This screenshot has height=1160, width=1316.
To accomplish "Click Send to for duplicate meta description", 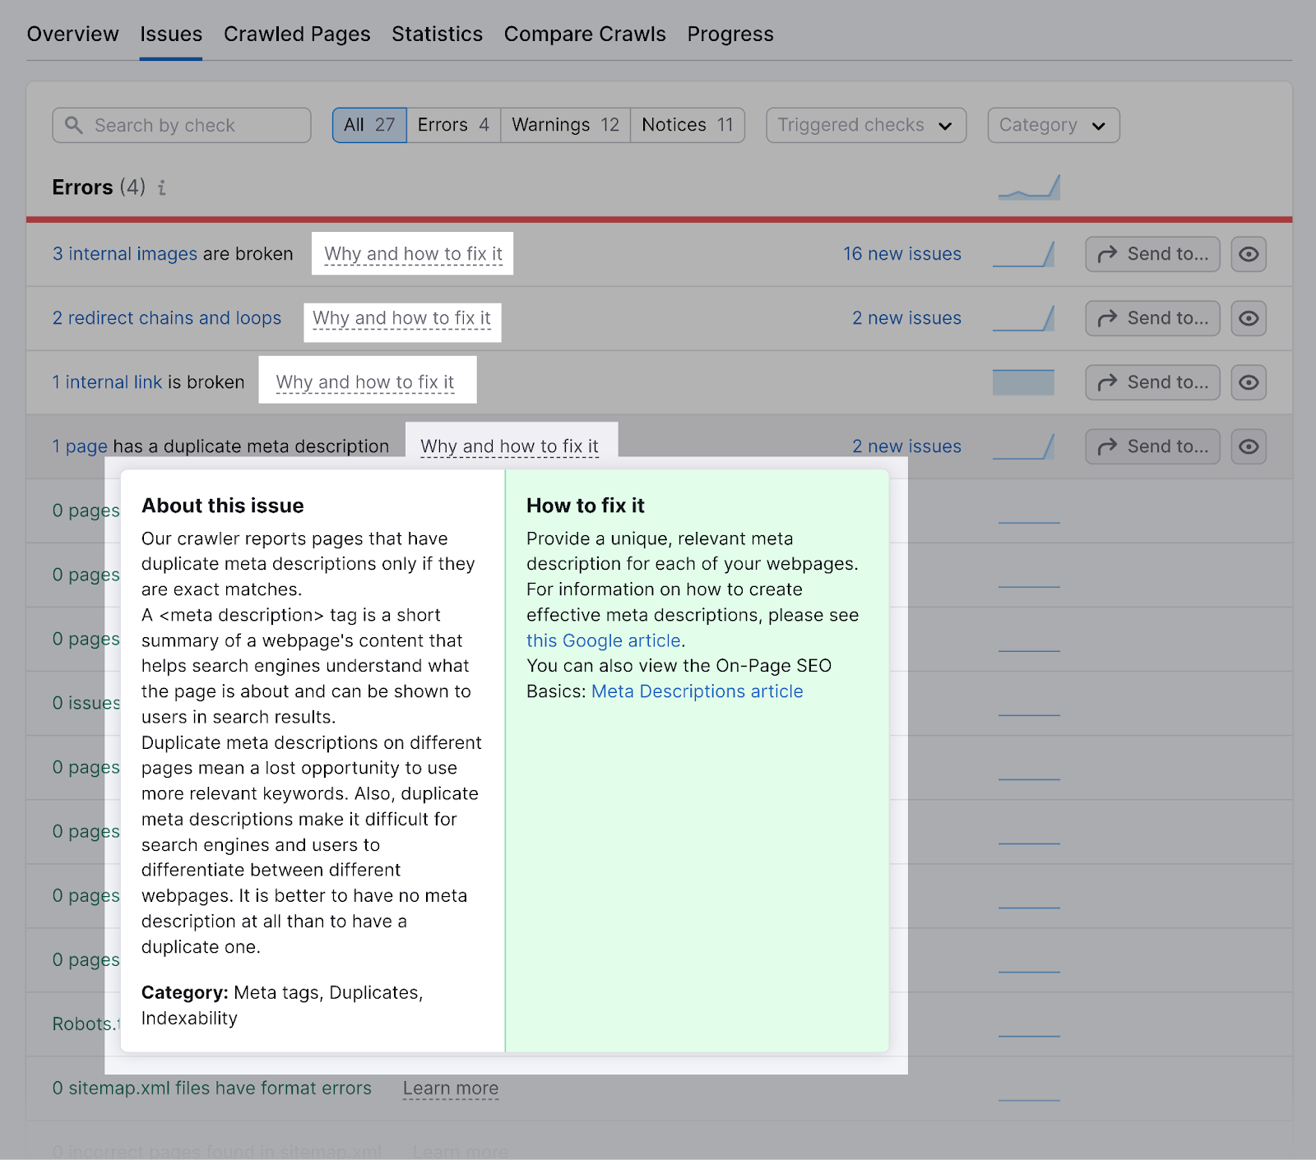I will click(1152, 446).
